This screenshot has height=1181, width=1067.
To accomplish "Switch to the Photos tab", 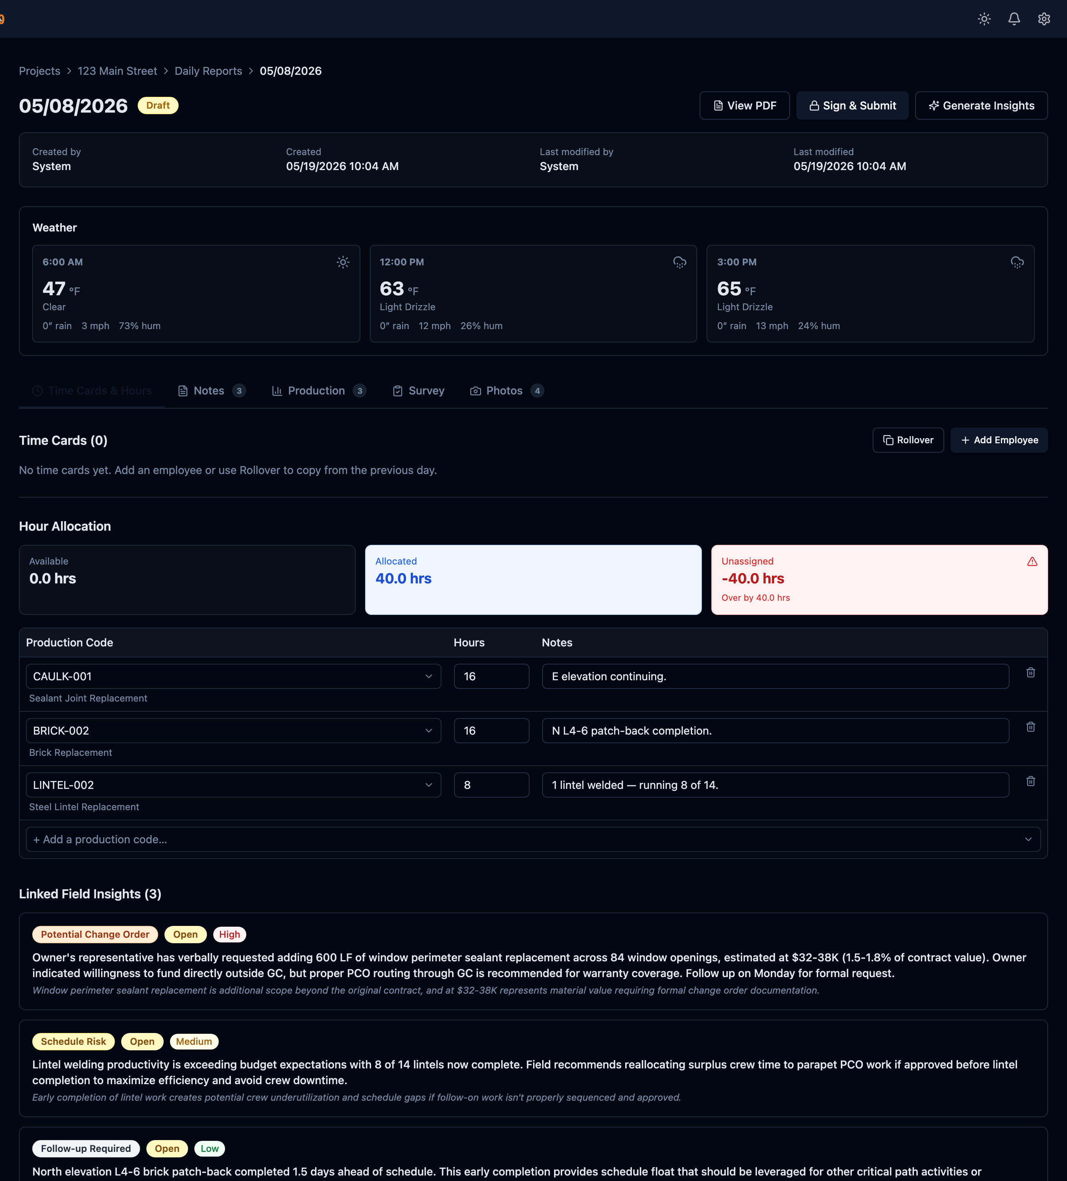I will [x=507, y=391].
